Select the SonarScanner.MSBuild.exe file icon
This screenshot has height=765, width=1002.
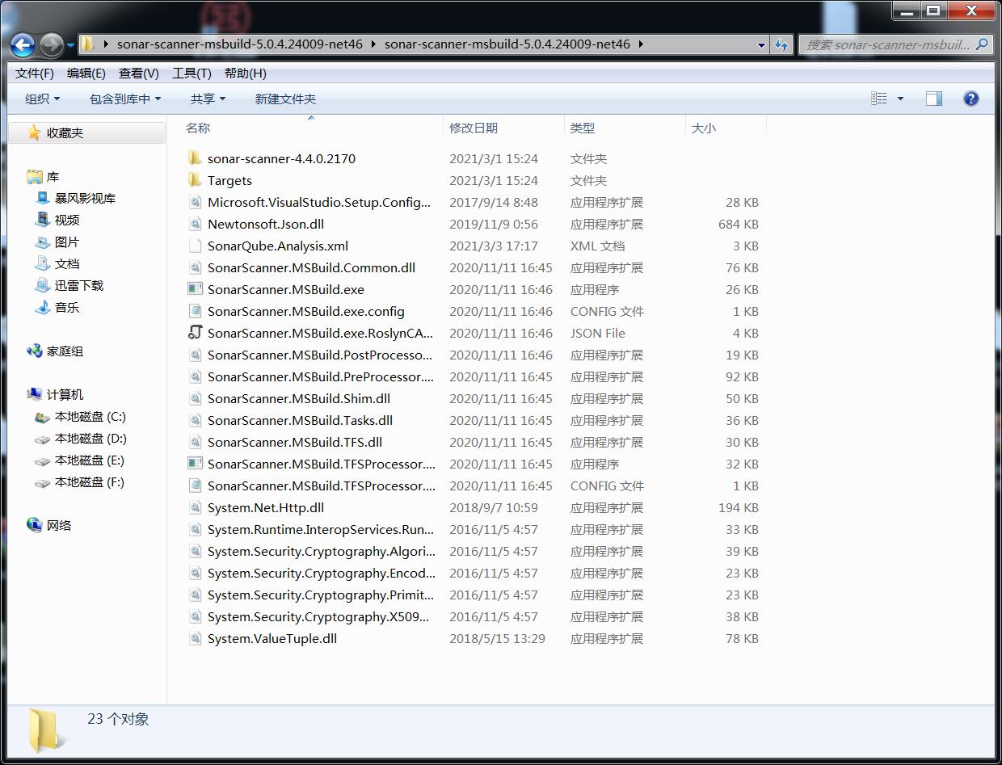[x=195, y=289]
